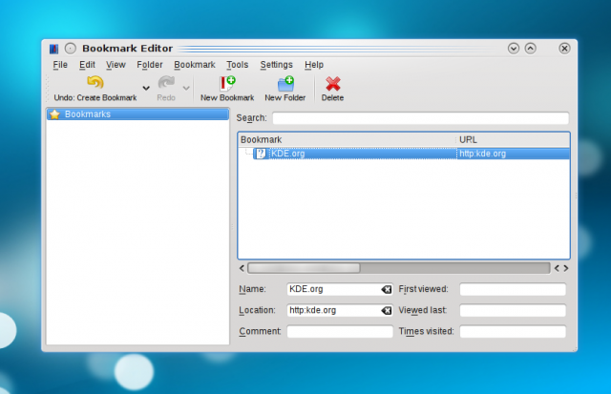611x394 pixels.
Task: Click the New Bookmark toolbar icon
Action: point(227,84)
